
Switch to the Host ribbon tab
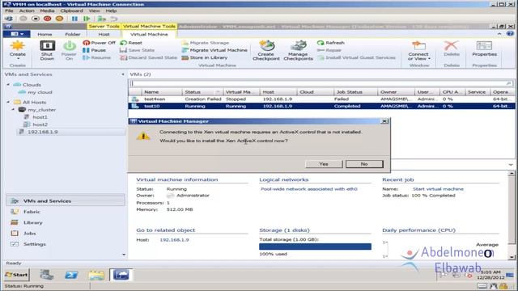(104, 34)
